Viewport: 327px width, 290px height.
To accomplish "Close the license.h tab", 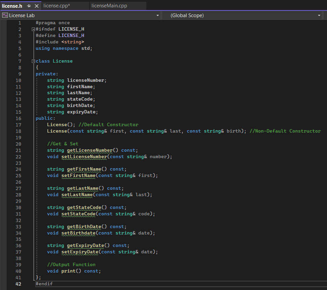I will [x=37, y=6].
